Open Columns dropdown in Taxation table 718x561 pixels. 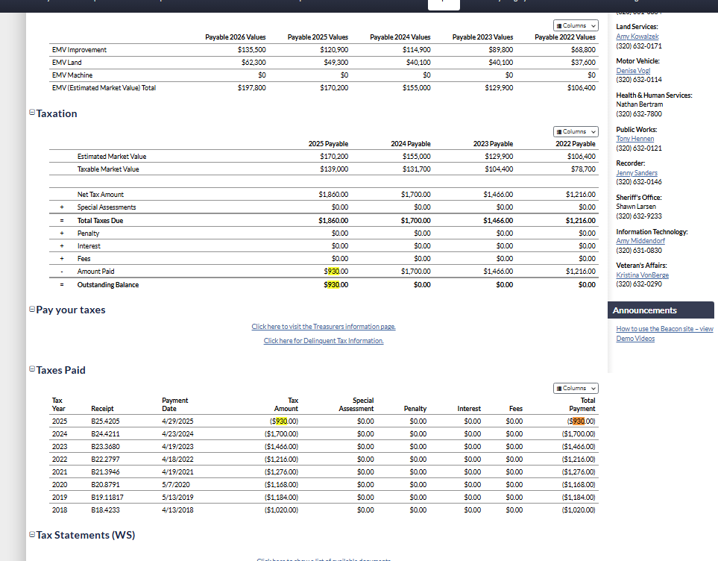click(x=575, y=131)
